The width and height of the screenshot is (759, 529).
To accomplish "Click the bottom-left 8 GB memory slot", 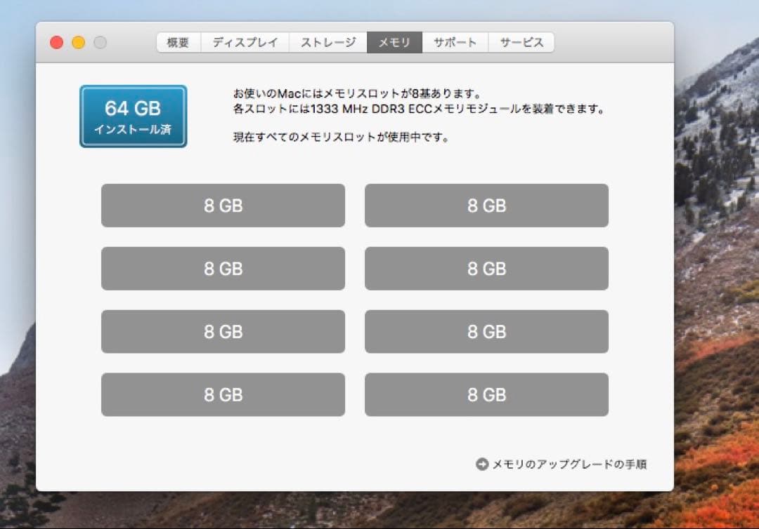I will (x=223, y=394).
